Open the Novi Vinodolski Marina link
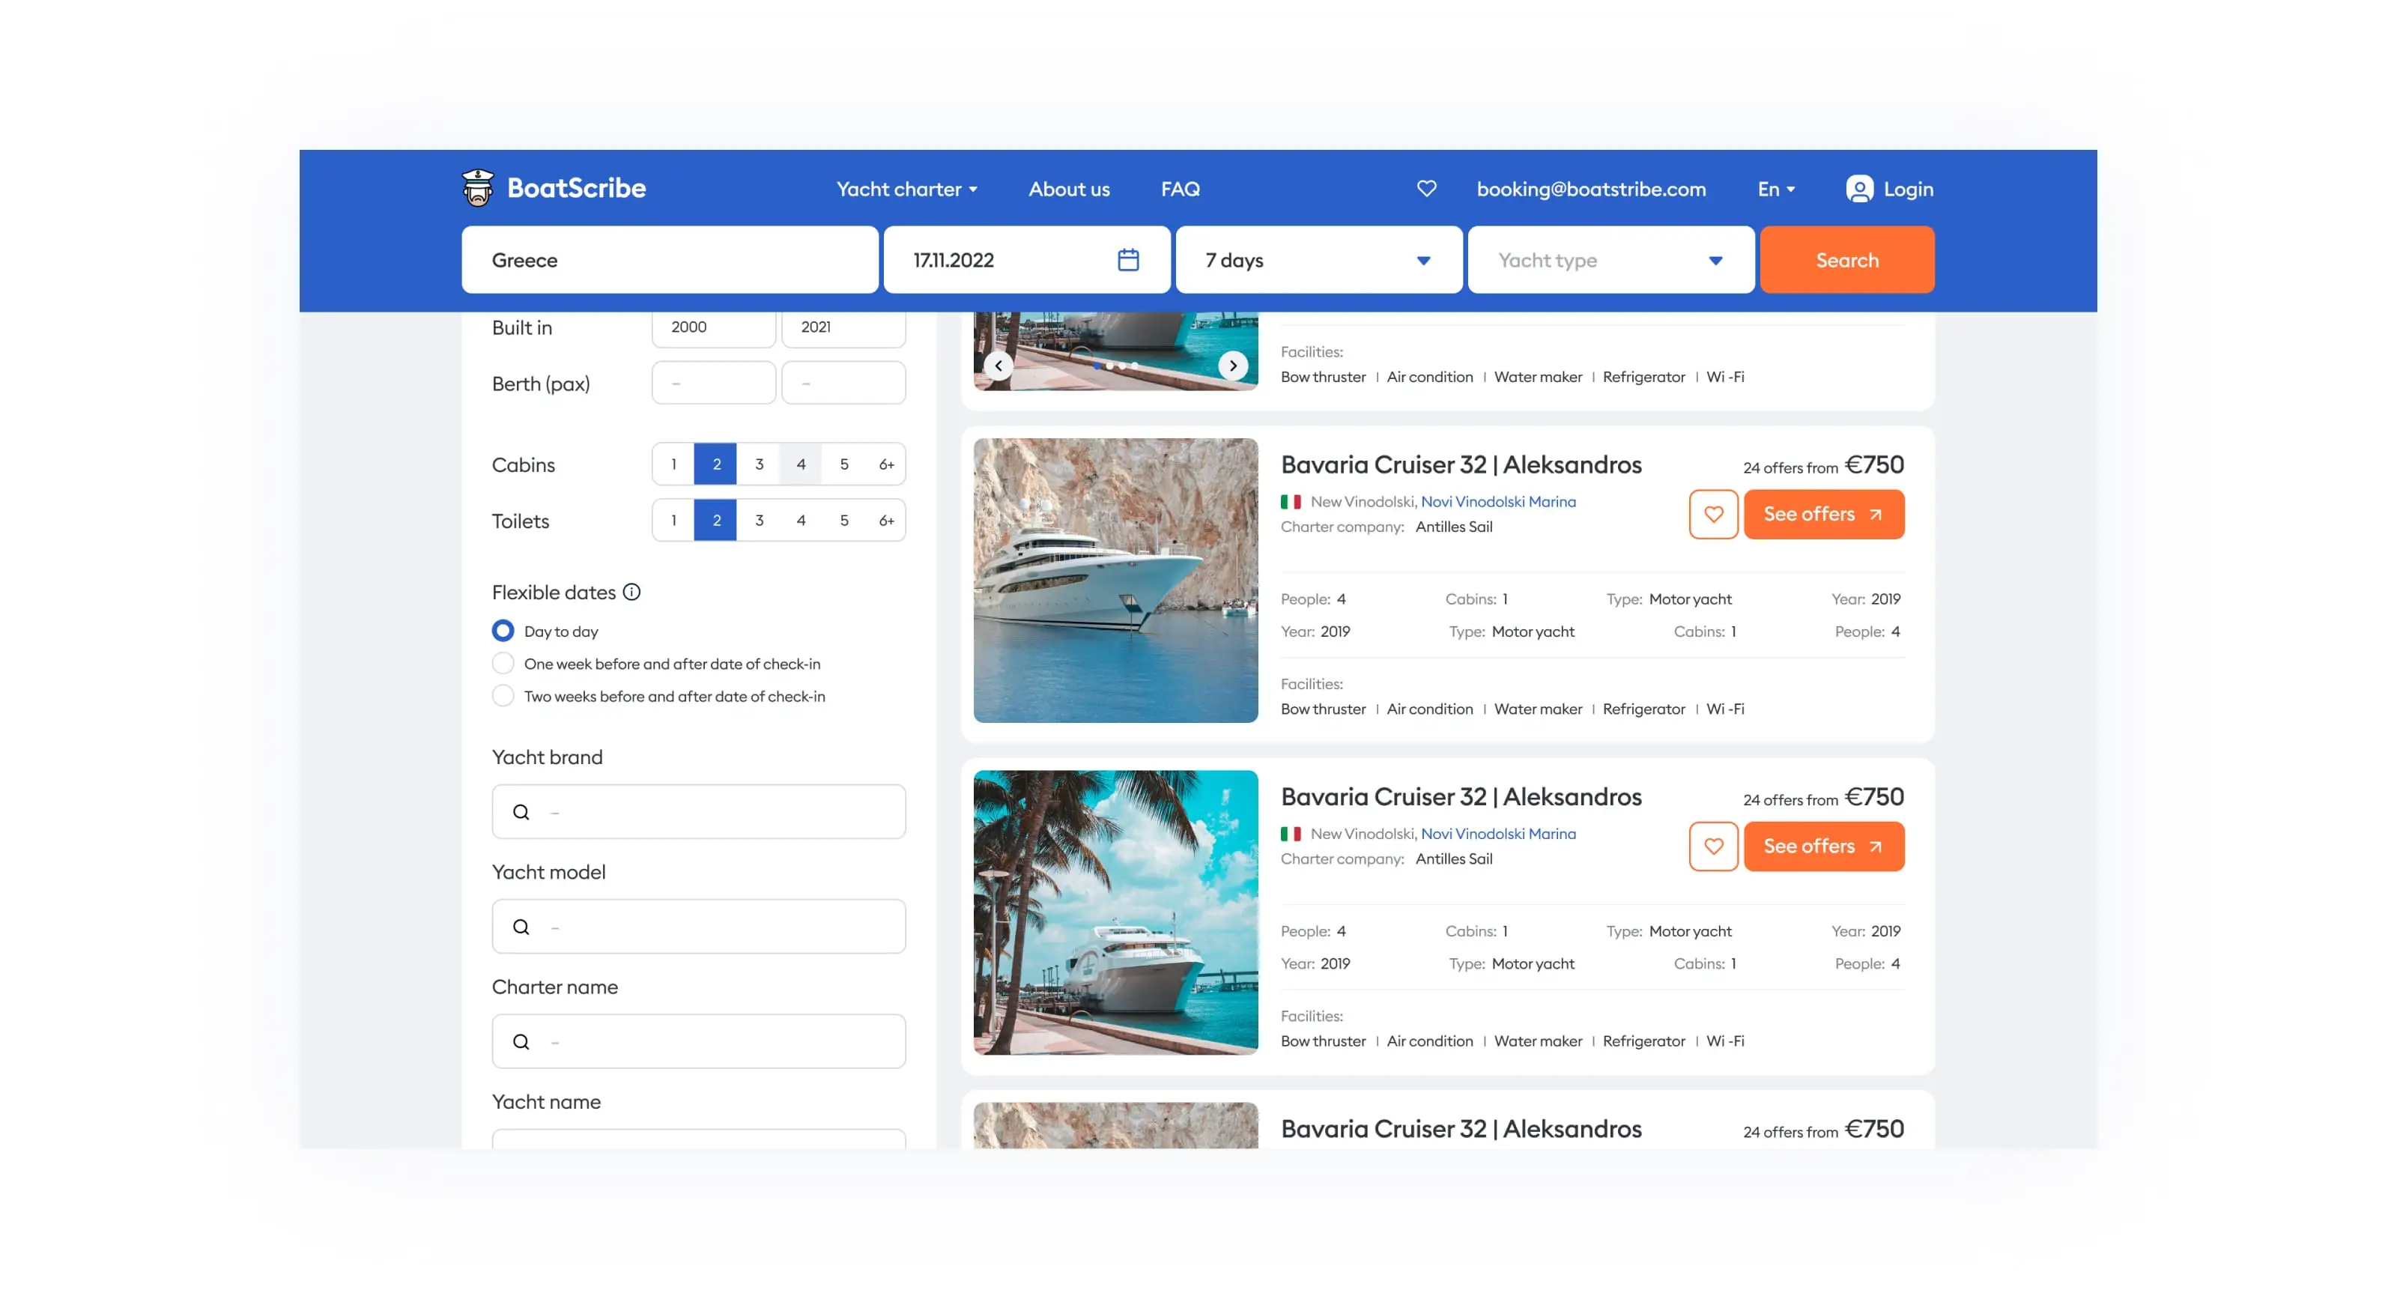 [x=1497, y=502]
